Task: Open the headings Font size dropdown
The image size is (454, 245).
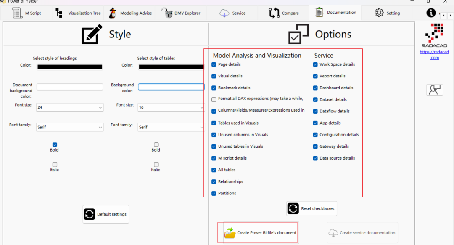Action: tap(70, 107)
